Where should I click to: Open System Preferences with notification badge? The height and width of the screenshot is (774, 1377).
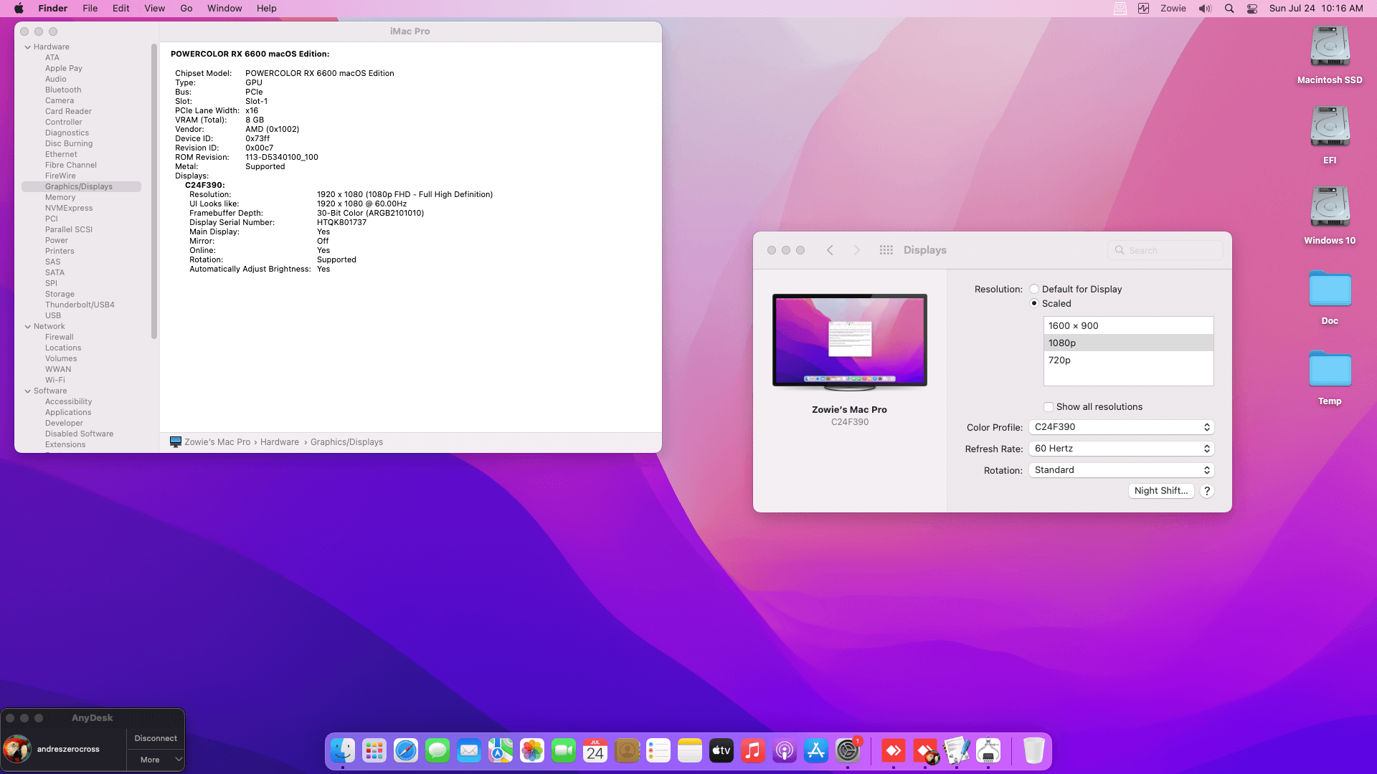(x=848, y=750)
